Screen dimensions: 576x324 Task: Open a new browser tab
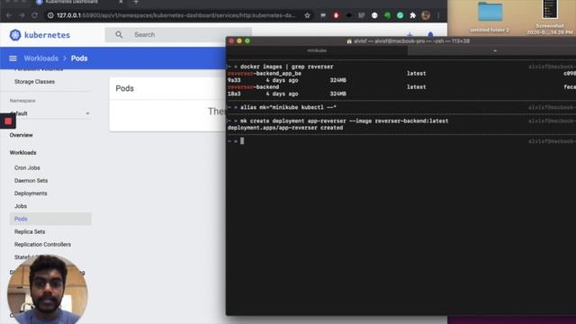click(136, 2)
